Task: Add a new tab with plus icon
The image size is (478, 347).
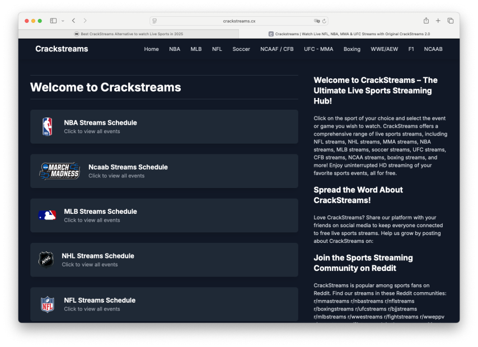Action: (x=438, y=21)
